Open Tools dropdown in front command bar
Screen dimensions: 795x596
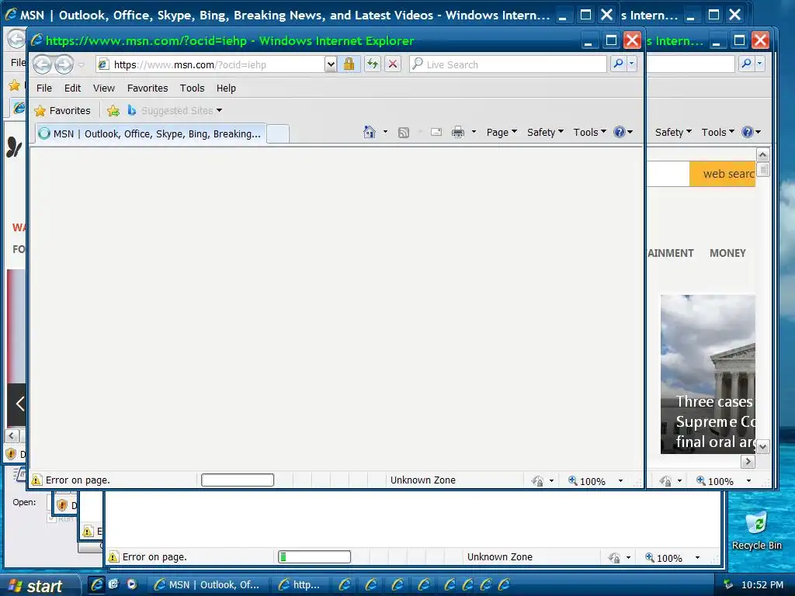click(590, 132)
